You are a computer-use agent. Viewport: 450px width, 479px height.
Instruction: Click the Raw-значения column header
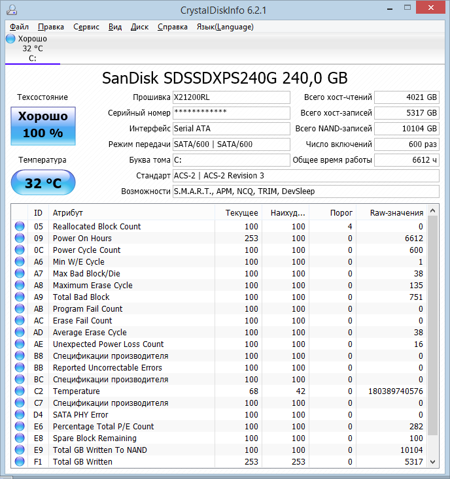[x=396, y=212]
